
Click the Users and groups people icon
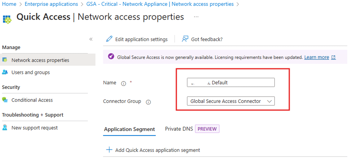tap(5, 72)
